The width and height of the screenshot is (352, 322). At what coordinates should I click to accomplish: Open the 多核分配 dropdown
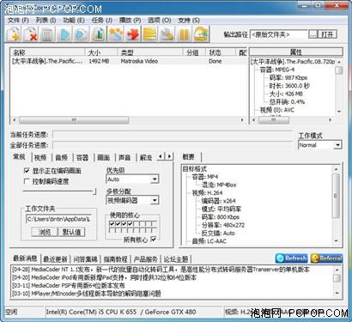tap(155, 200)
